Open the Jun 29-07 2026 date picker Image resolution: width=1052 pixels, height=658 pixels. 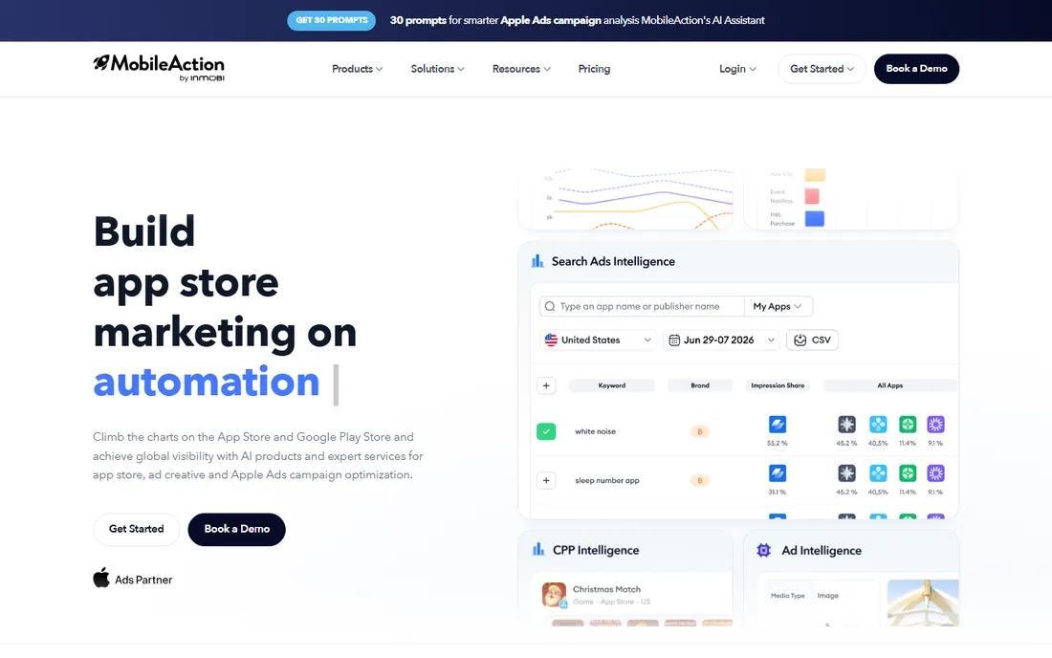[x=721, y=340]
